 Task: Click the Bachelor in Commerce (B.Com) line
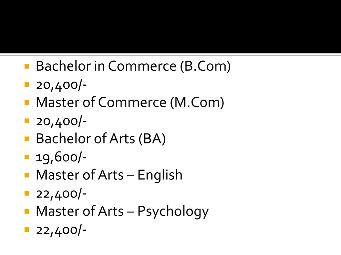pos(133,66)
